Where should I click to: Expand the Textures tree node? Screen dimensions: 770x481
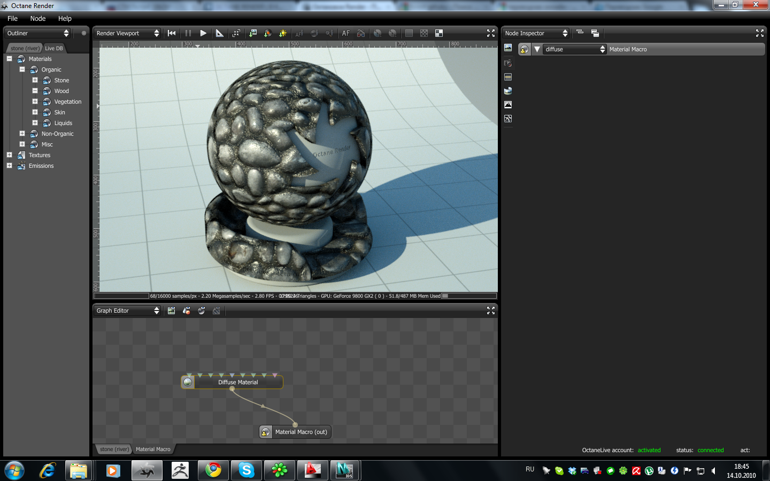(9, 155)
